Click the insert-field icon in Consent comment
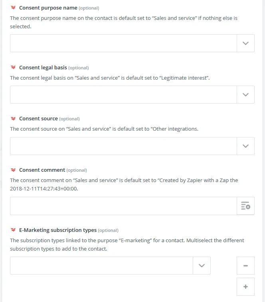Viewport: 265px width, 302px height. 245,206
